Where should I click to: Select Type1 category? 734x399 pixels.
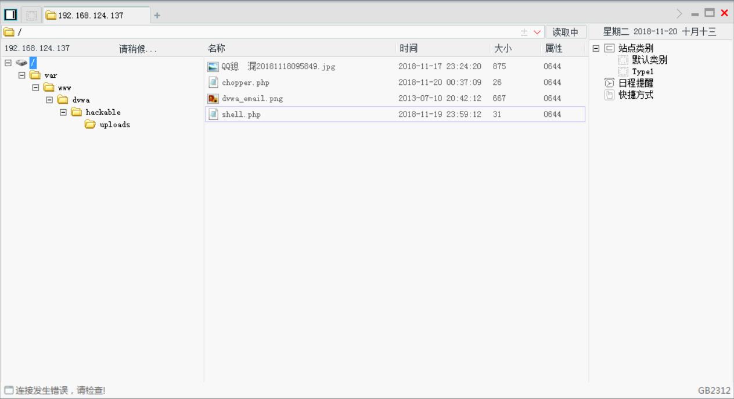pos(643,71)
